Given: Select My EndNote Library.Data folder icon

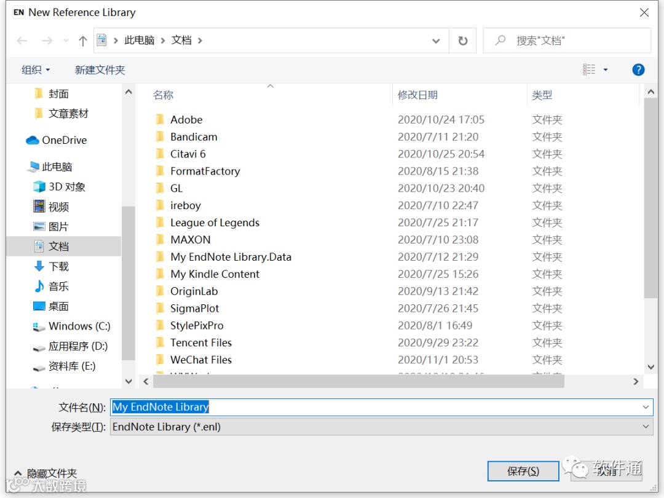Looking at the screenshot, I should click(160, 256).
